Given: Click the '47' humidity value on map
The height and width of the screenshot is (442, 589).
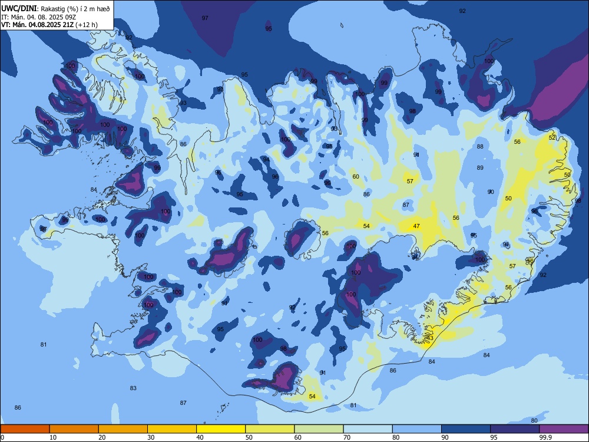Looking at the screenshot, I should click(416, 226).
